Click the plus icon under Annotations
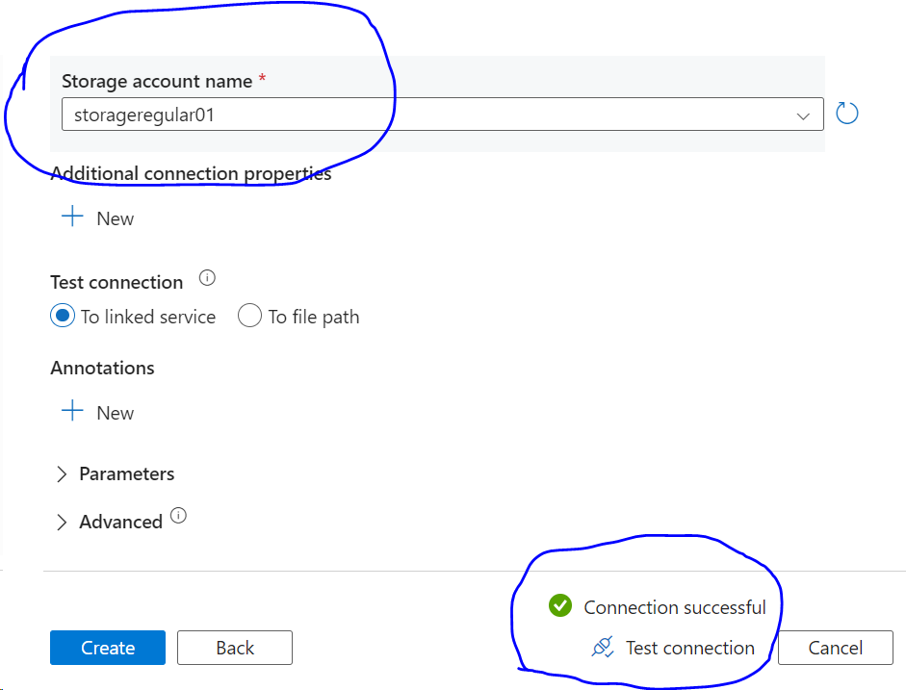Viewport: 906px width, 690px height. click(72, 412)
